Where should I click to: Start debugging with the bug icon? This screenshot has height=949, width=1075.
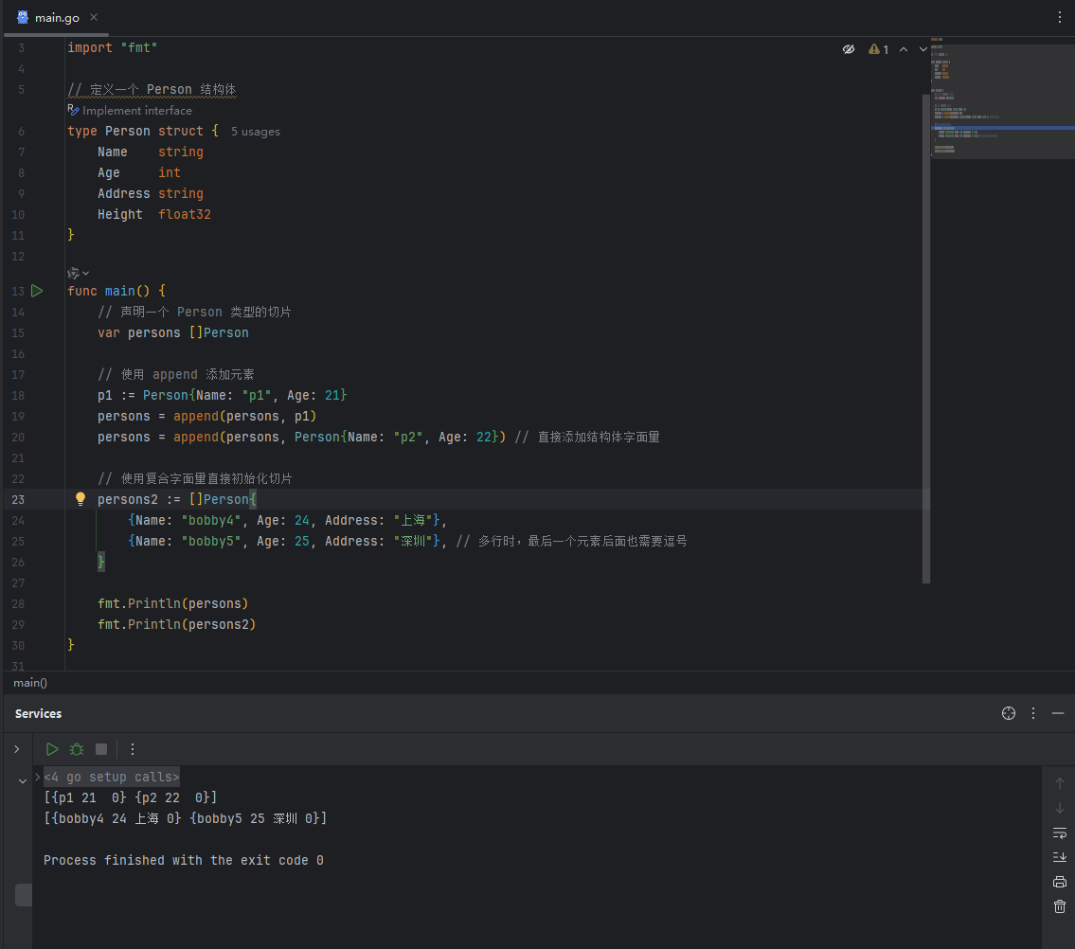[77, 749]
